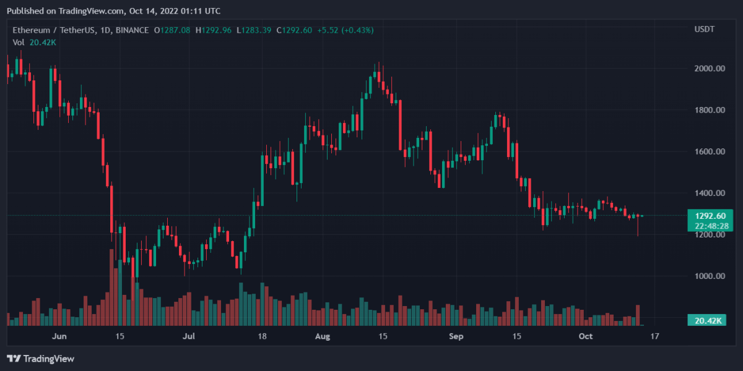The height and width of the screenshot is (371, 743).
Task: Click the Vol 20.42K indicator label
Action: click(x=35, y=42)
